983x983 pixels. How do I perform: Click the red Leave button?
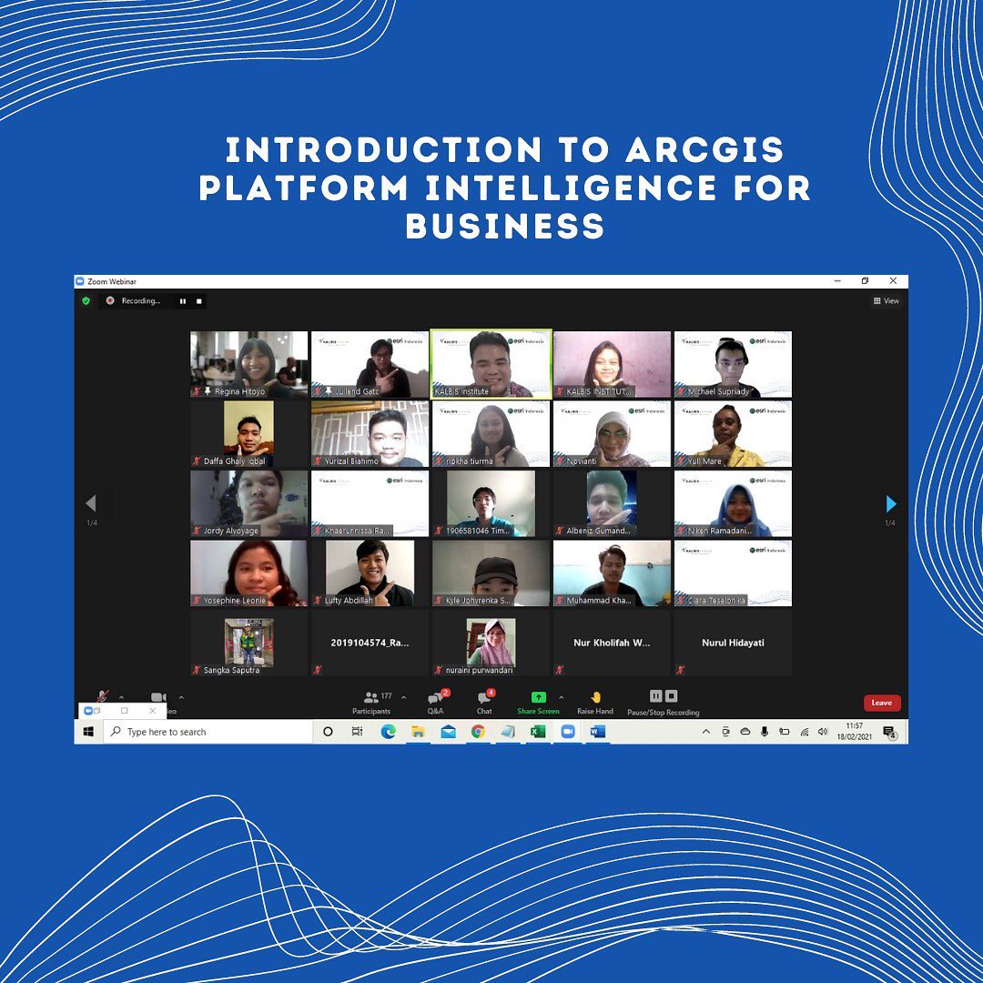coord(881,703)
